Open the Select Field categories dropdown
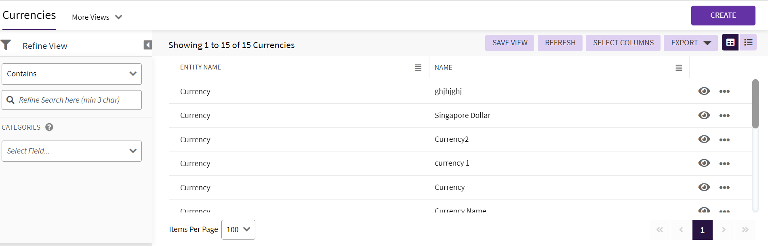The image size is (768, 246). pyautogui.click(x=72, y=151)
